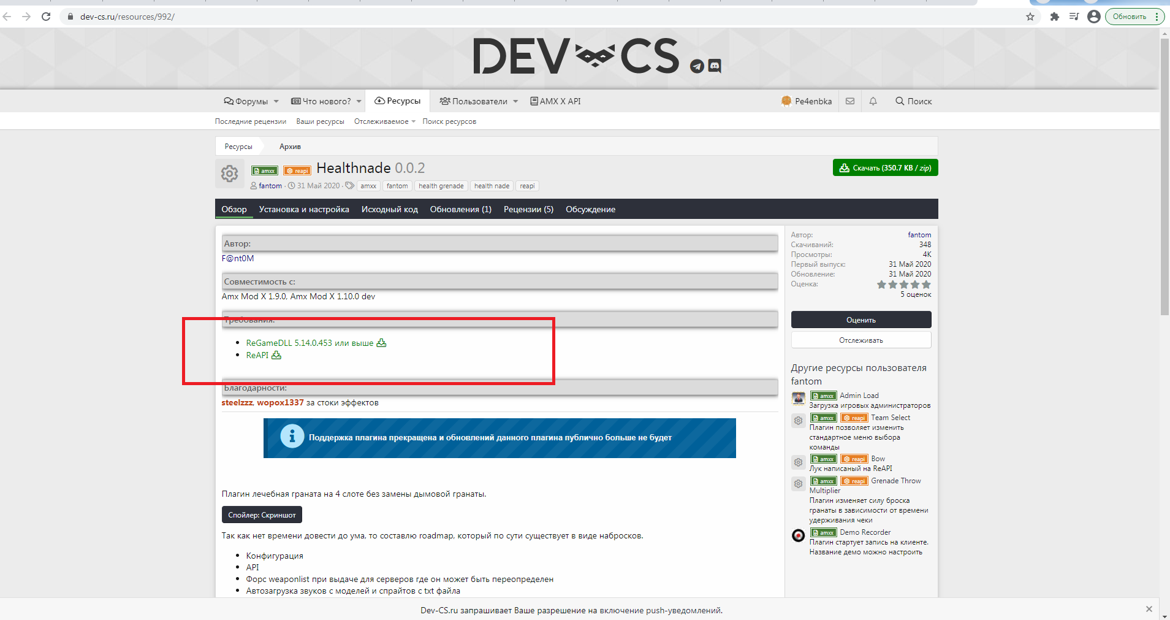The width and height of the screenshot is (1170, 620).
Task: Click the fantom author link under title
Action: tap(270, 186)
